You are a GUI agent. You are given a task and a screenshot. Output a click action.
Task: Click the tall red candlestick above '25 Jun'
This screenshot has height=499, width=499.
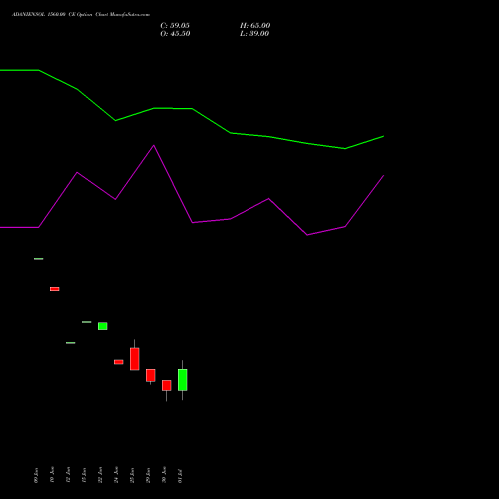(x=135, y=359)
